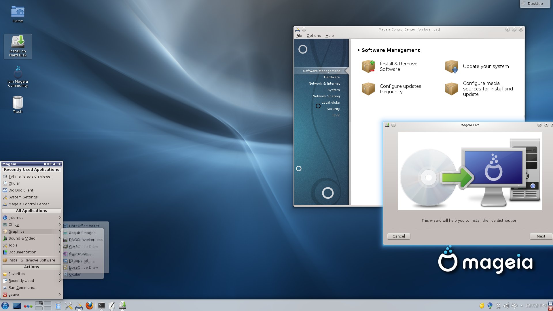
Task: Show hidden system tray icons arrow
Action: [521, 306]
